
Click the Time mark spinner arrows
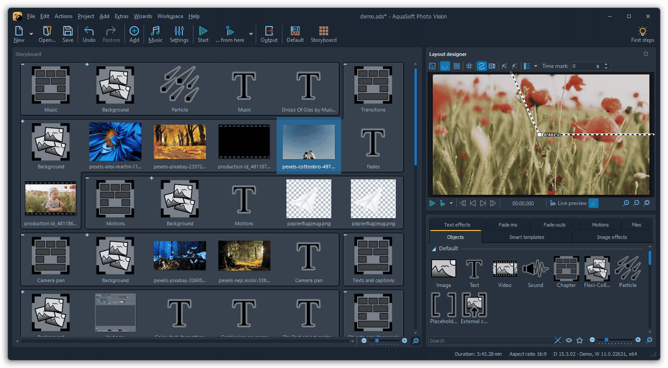pos(606,66)
